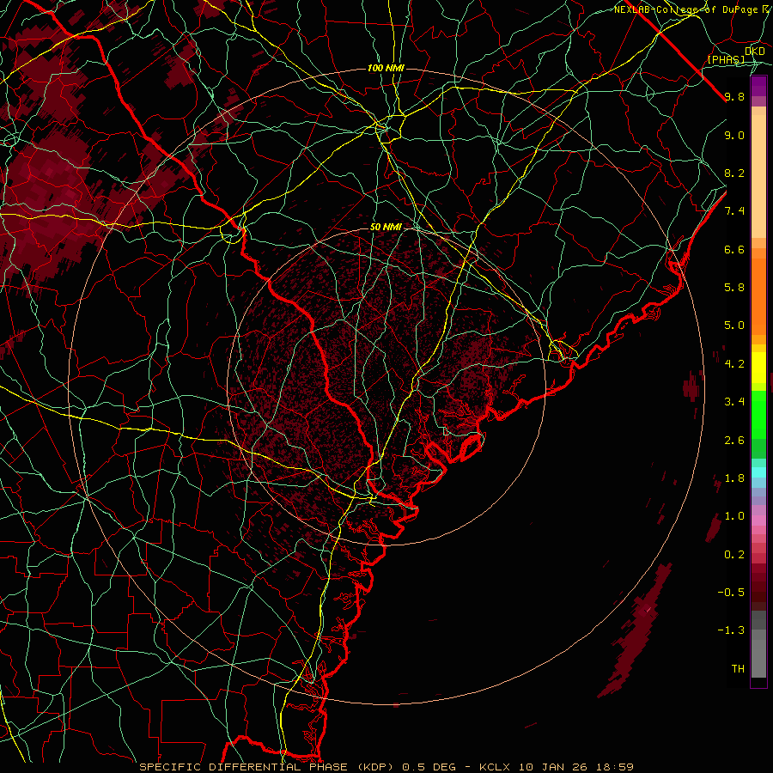This screenshot has height=773, width=773.
Task: Pick the yellow segment of the color bar
Action: 758,368
